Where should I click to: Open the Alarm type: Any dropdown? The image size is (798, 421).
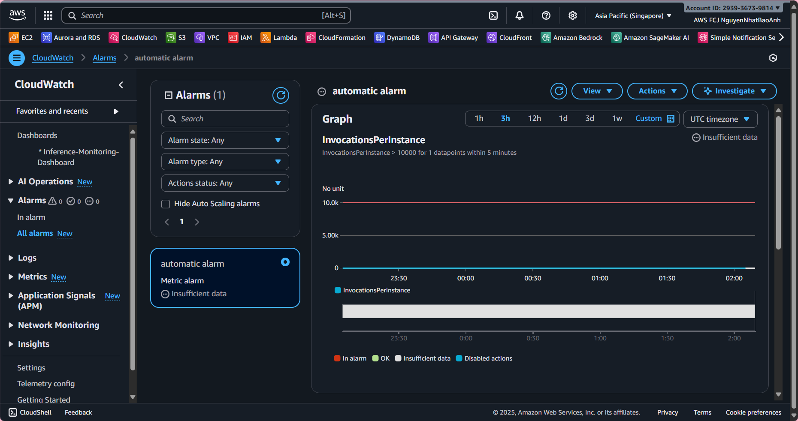[225, 162]
